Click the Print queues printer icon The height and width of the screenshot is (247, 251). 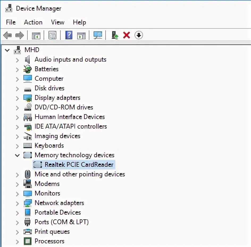pyautogui.click(x=28, y=232)
